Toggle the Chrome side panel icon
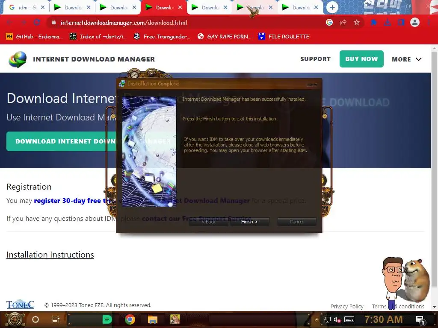Screen dimensions: 438x328 pyautogui.click(x=401, y=23)
